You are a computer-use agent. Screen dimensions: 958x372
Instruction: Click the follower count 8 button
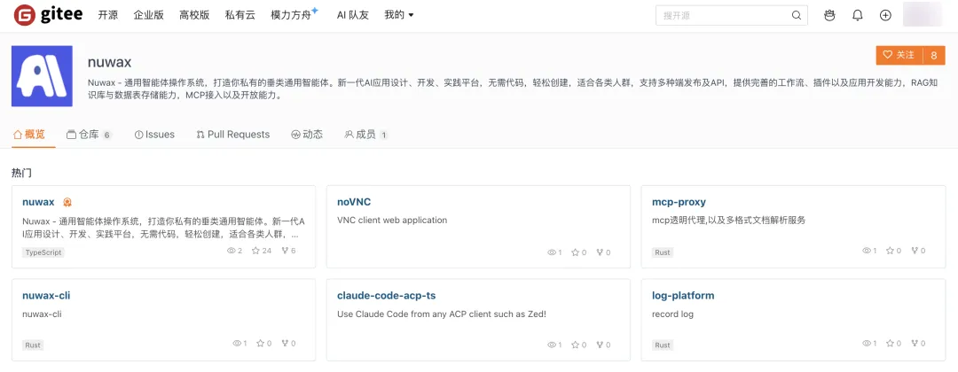tap(934, 55)
